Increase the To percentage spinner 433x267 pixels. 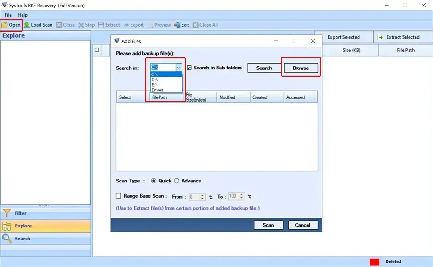coord(242,194)
